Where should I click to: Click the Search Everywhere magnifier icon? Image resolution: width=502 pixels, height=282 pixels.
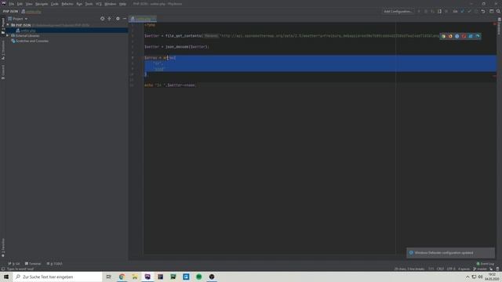point(498,11)
